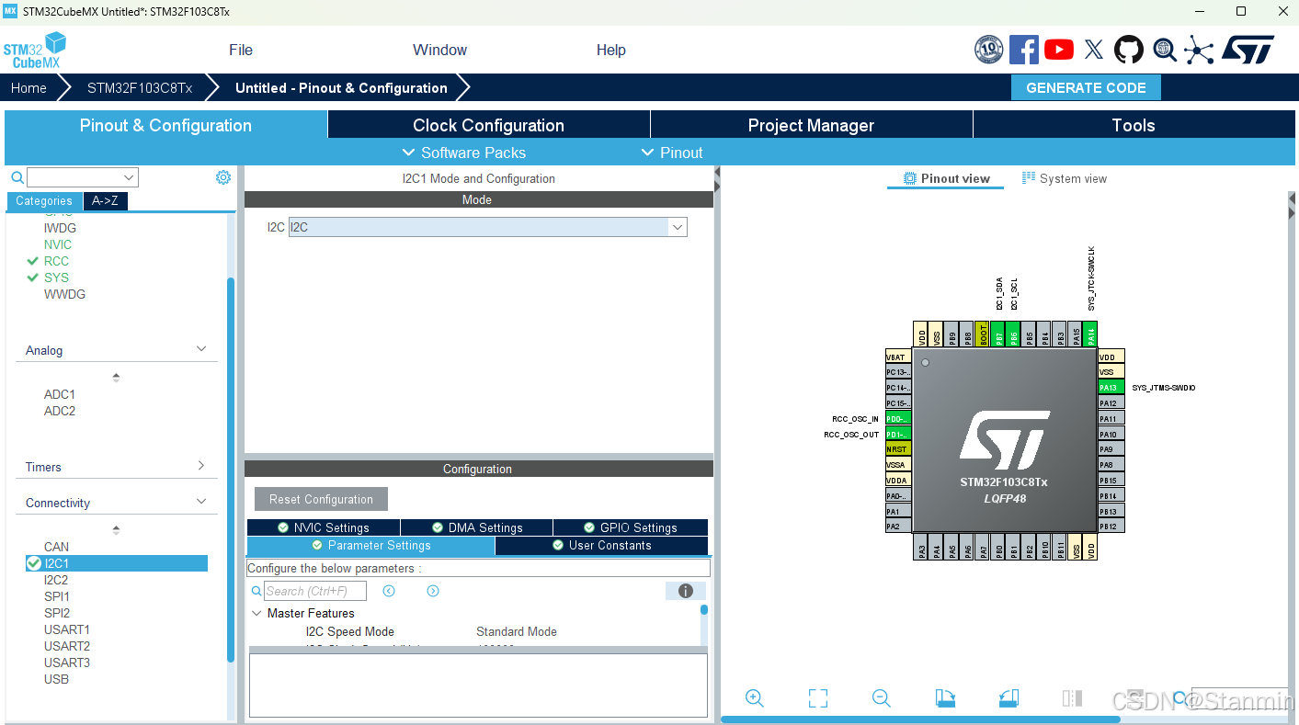The height and width of the screenshot is (725, 1299).
Task: Click the I2C1 enabled checkmark in Connectivity
Action: click(x=34, y=563)
